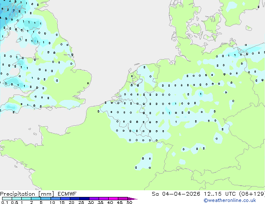Click the '25' legend scale label
265x204 pixels.
click(81, 202)
